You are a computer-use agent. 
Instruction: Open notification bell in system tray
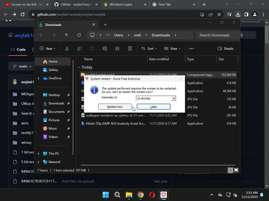click(x=262, y=195)
